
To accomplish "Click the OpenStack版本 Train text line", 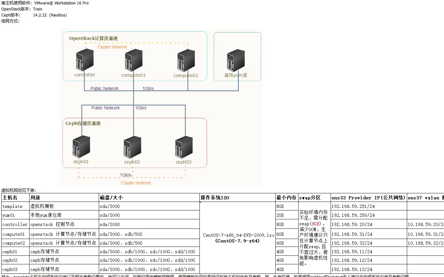I will [22, 9].
